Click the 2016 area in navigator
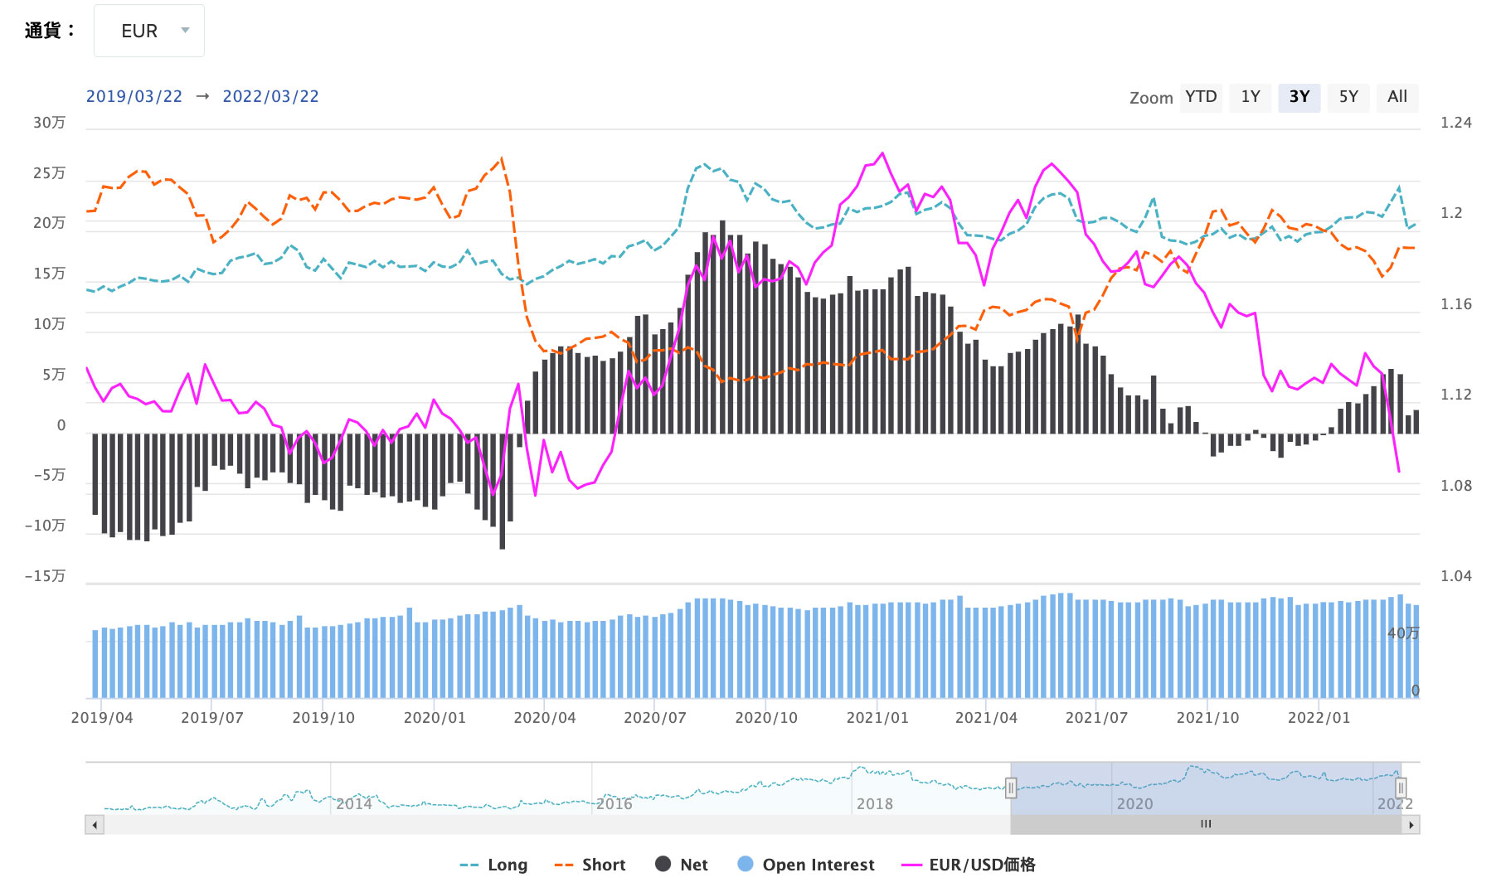 point(614,803)
